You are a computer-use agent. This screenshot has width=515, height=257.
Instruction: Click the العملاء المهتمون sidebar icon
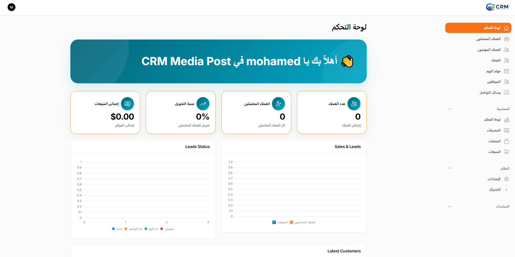[x=507, y=50]
